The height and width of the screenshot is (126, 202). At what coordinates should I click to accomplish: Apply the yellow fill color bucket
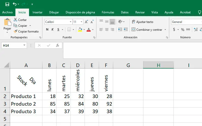pyautogui.click(x=80, y=29)
